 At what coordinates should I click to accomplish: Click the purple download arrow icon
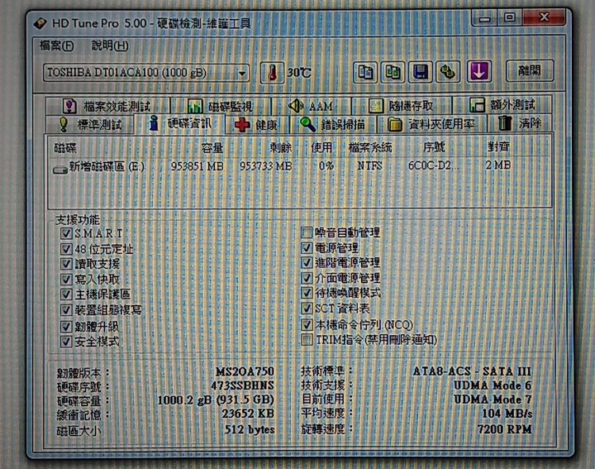[478, 71]
